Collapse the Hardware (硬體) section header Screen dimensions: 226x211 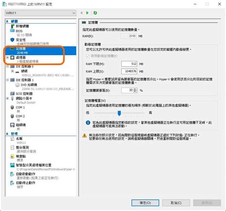pos(7,21)
